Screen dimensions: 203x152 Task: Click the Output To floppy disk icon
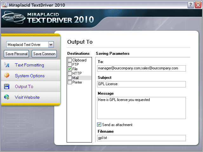pos(7,86)
